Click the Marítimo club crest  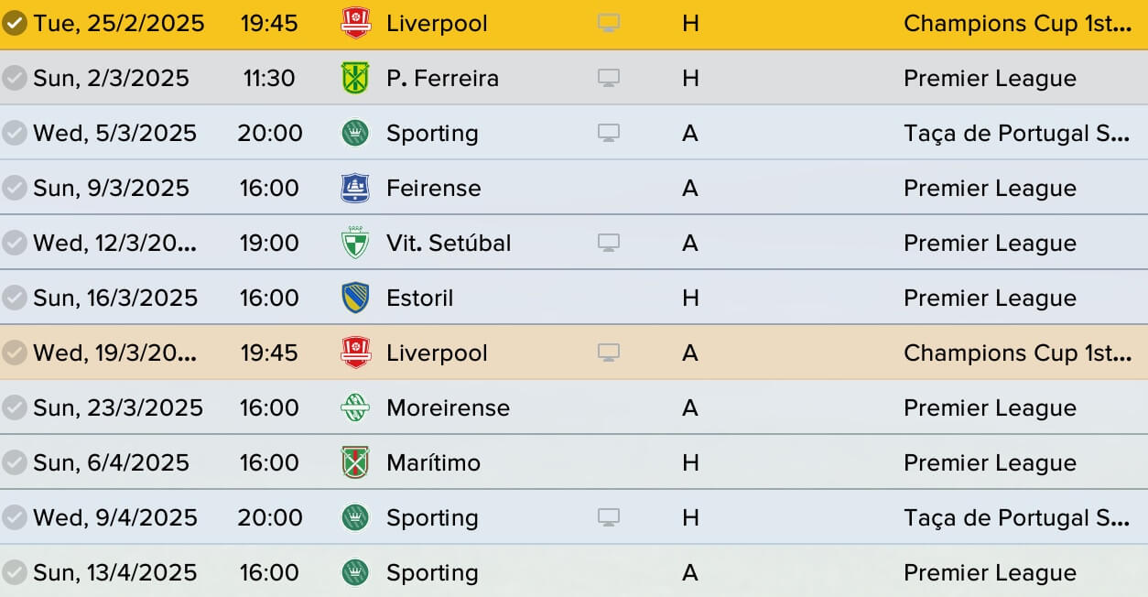click(355, 462)
